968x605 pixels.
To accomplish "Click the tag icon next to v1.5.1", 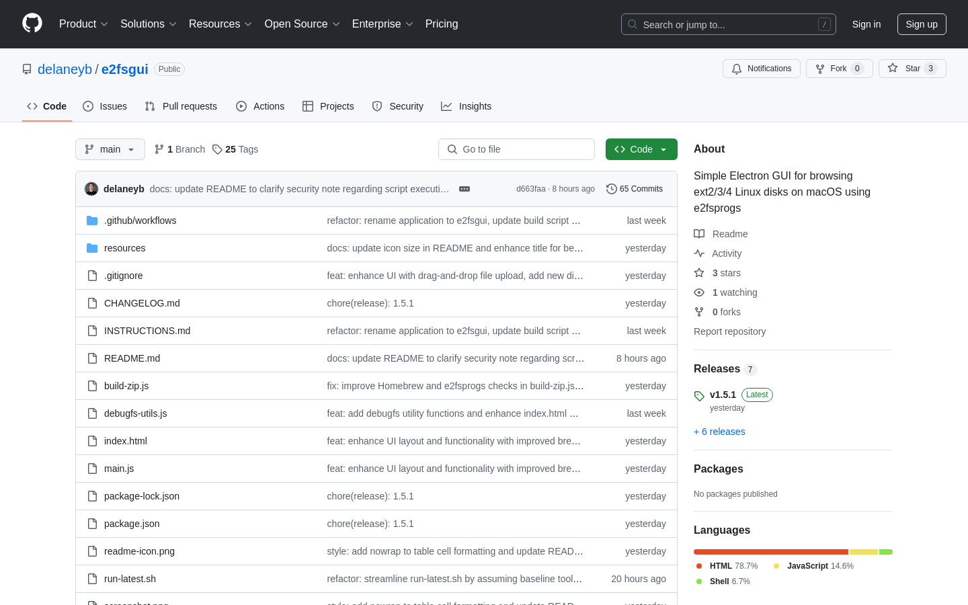I will (699, 396).
